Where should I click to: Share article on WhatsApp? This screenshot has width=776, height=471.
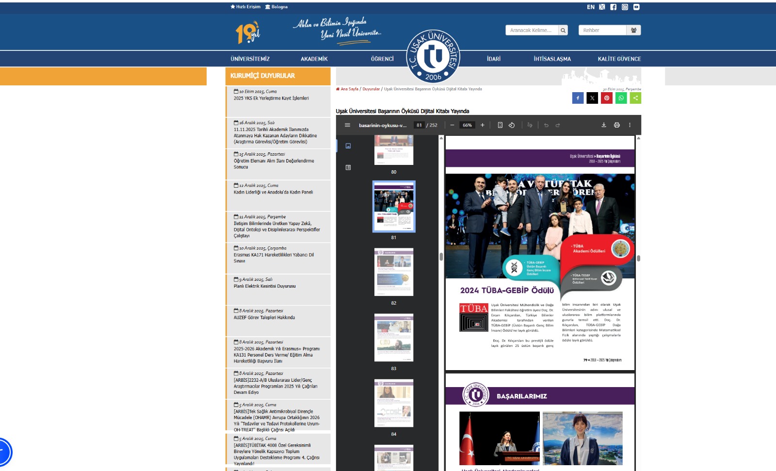coord(621,98)
